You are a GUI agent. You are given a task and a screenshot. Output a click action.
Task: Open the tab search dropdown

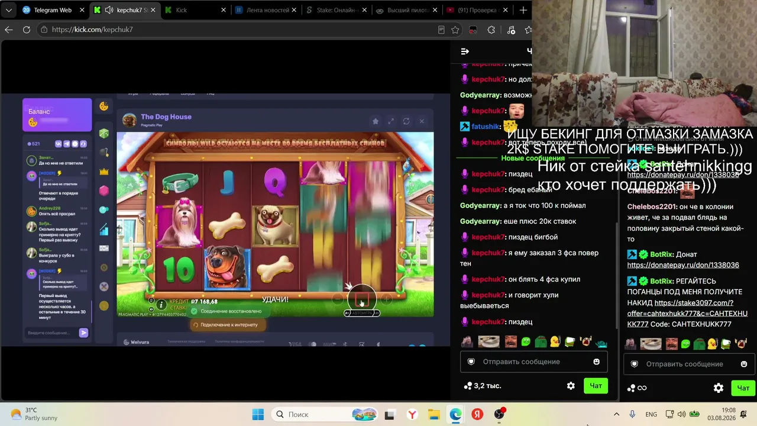pyautogui.click(x=8, y=10)
